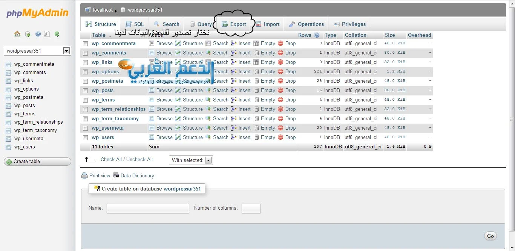Click the 'Check All' link
Image resolution: width=515 pixels, height=251 pixels.
[111, 159]
